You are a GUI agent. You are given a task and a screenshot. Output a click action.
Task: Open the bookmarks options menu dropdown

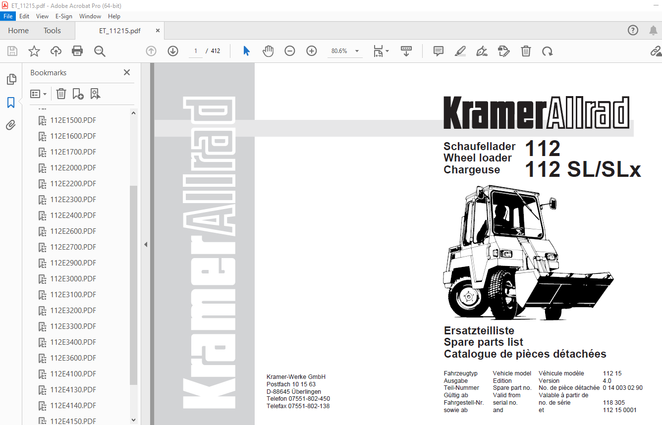click(39, 94)
